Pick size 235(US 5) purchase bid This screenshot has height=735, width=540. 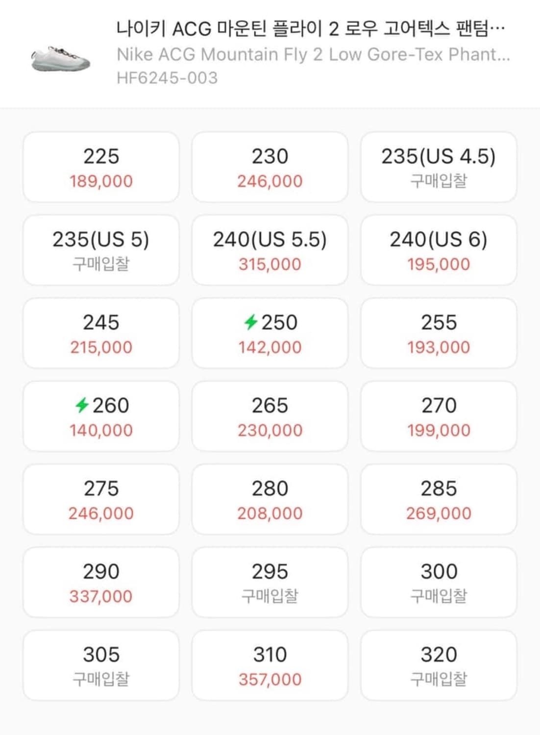tap(101, 250)
